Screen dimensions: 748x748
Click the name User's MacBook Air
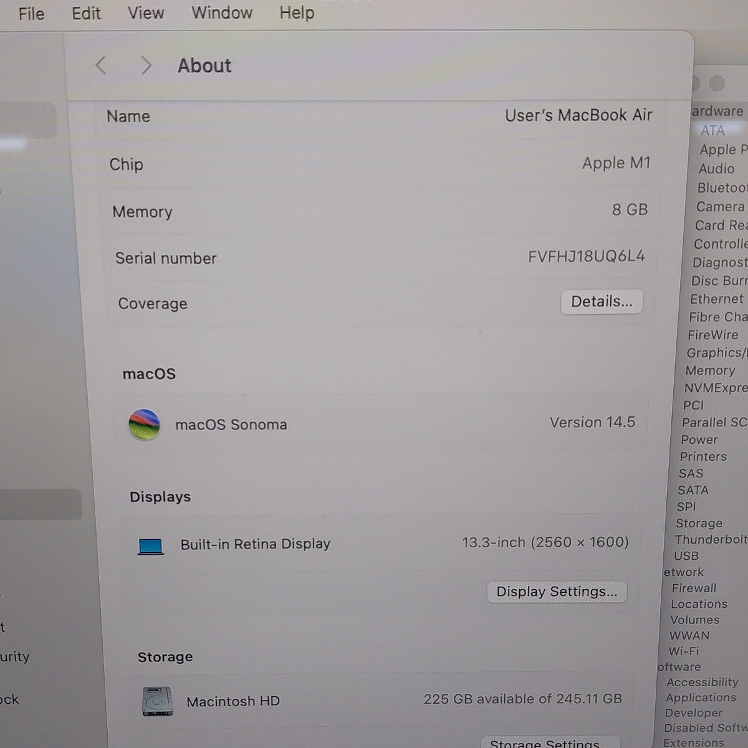pos(578,115)
